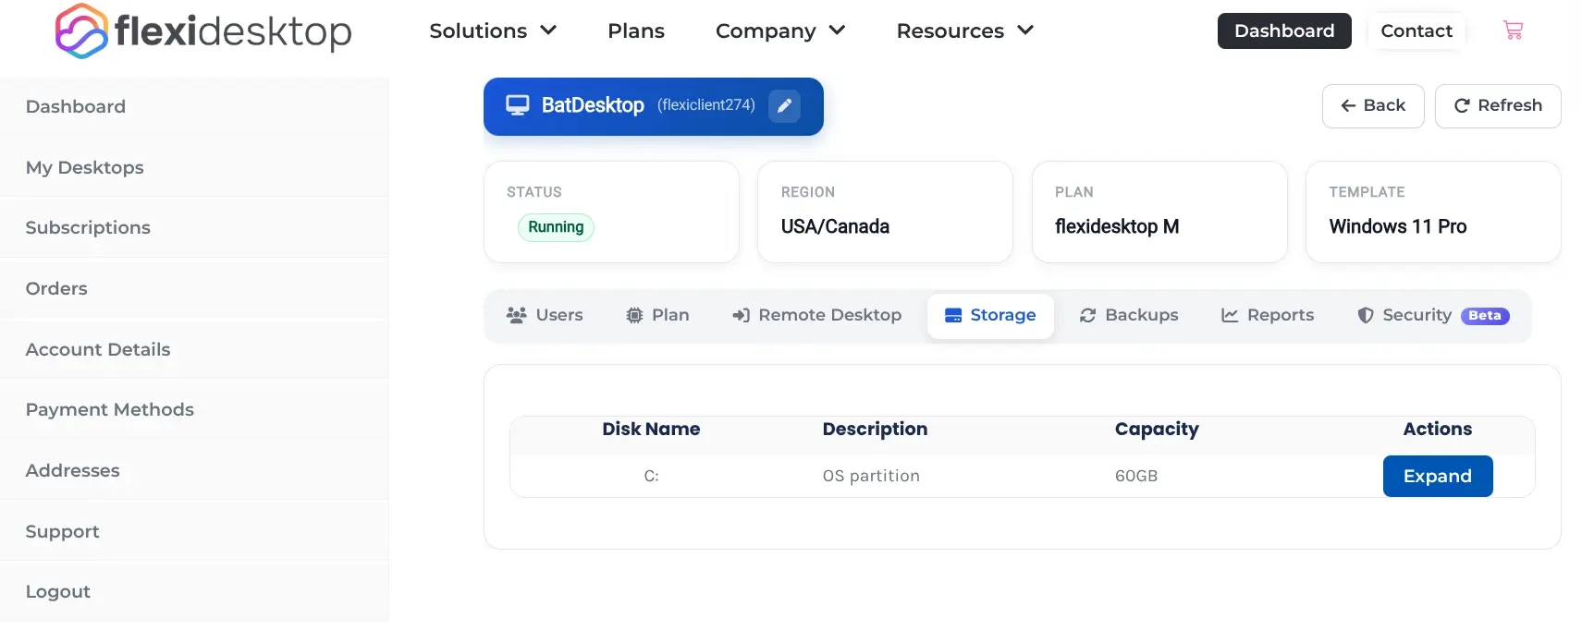This screenshot has width=1582, height=630.
Task: Click the Storage tab drive icon
Action: click(953, 315)
